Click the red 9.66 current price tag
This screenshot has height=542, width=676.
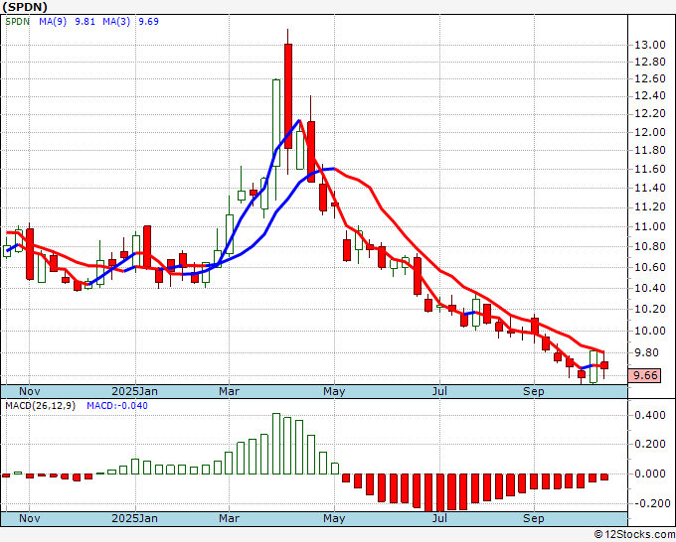tap(646, 375)
